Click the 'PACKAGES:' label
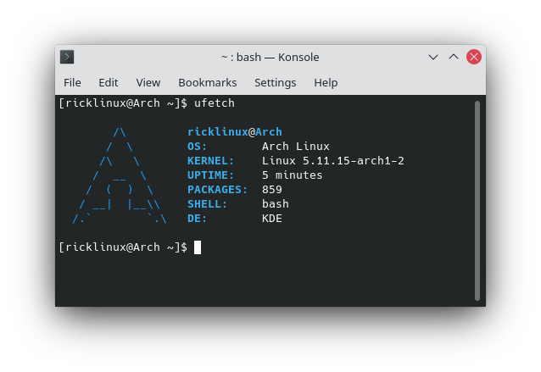The width and height of the screenshot is (541, 372). click(217, 190)
